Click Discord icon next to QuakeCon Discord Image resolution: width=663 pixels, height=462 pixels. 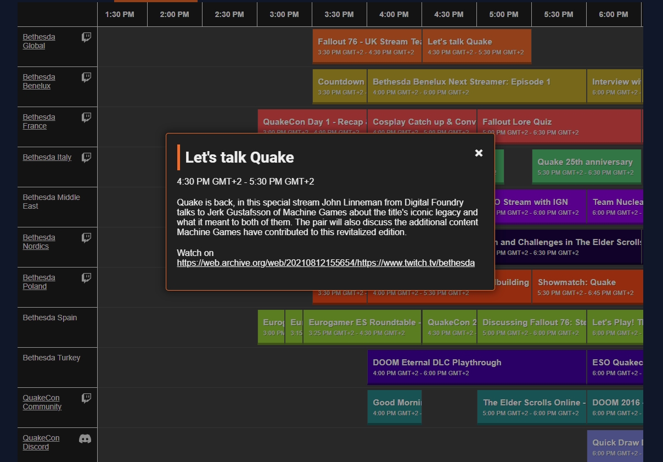85,439
